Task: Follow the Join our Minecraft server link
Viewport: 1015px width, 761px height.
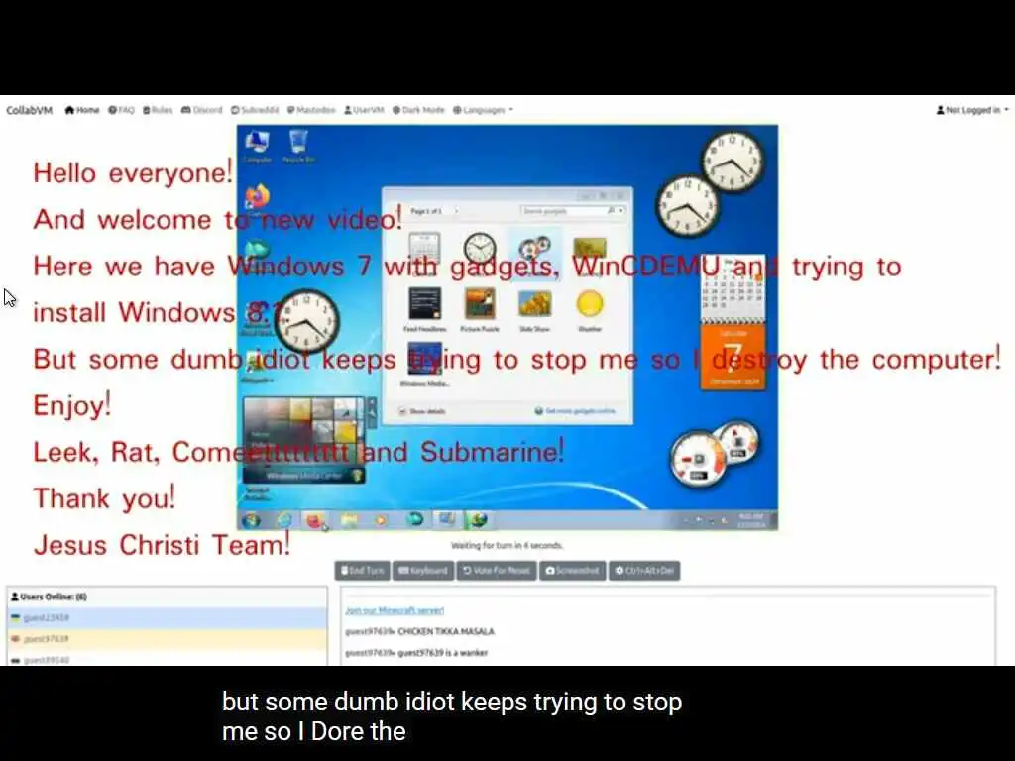Action: [395, 610]
